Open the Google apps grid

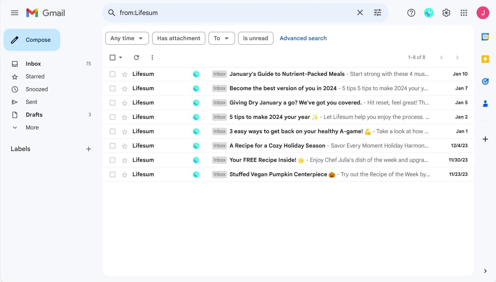(x=464, y=13)
